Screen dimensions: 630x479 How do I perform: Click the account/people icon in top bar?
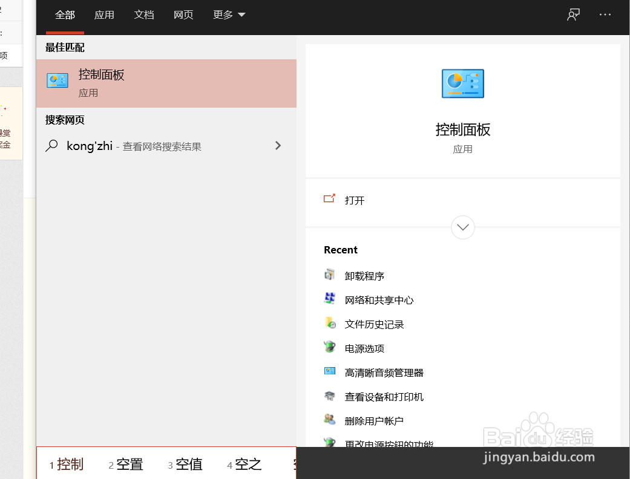point(573,14)
